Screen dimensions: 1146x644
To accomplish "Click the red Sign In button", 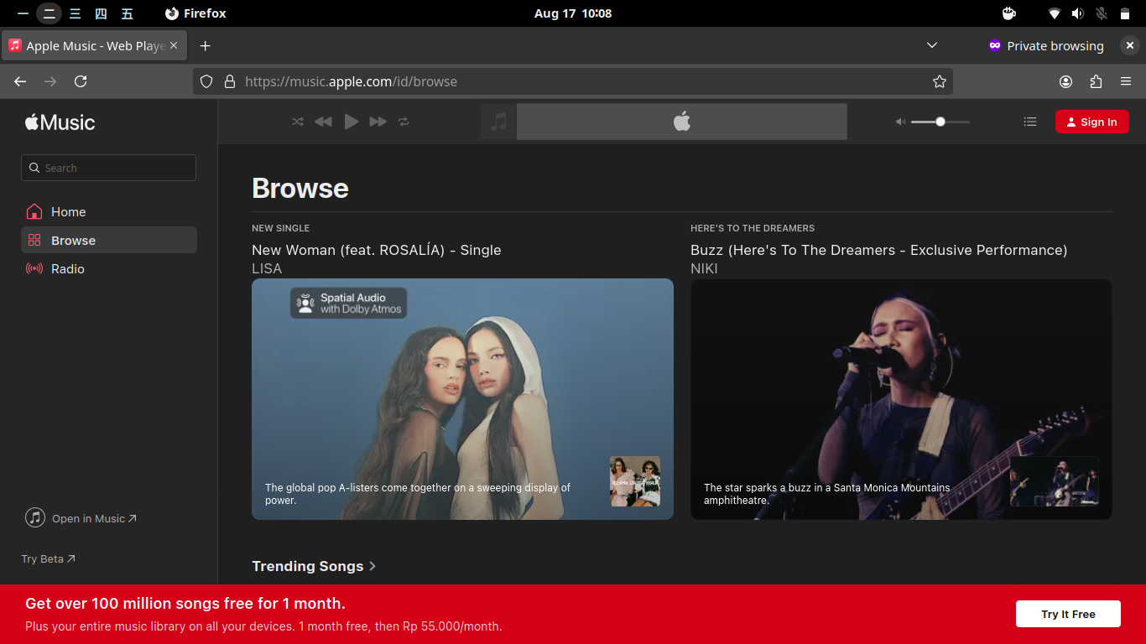I will pos(1091,122).
